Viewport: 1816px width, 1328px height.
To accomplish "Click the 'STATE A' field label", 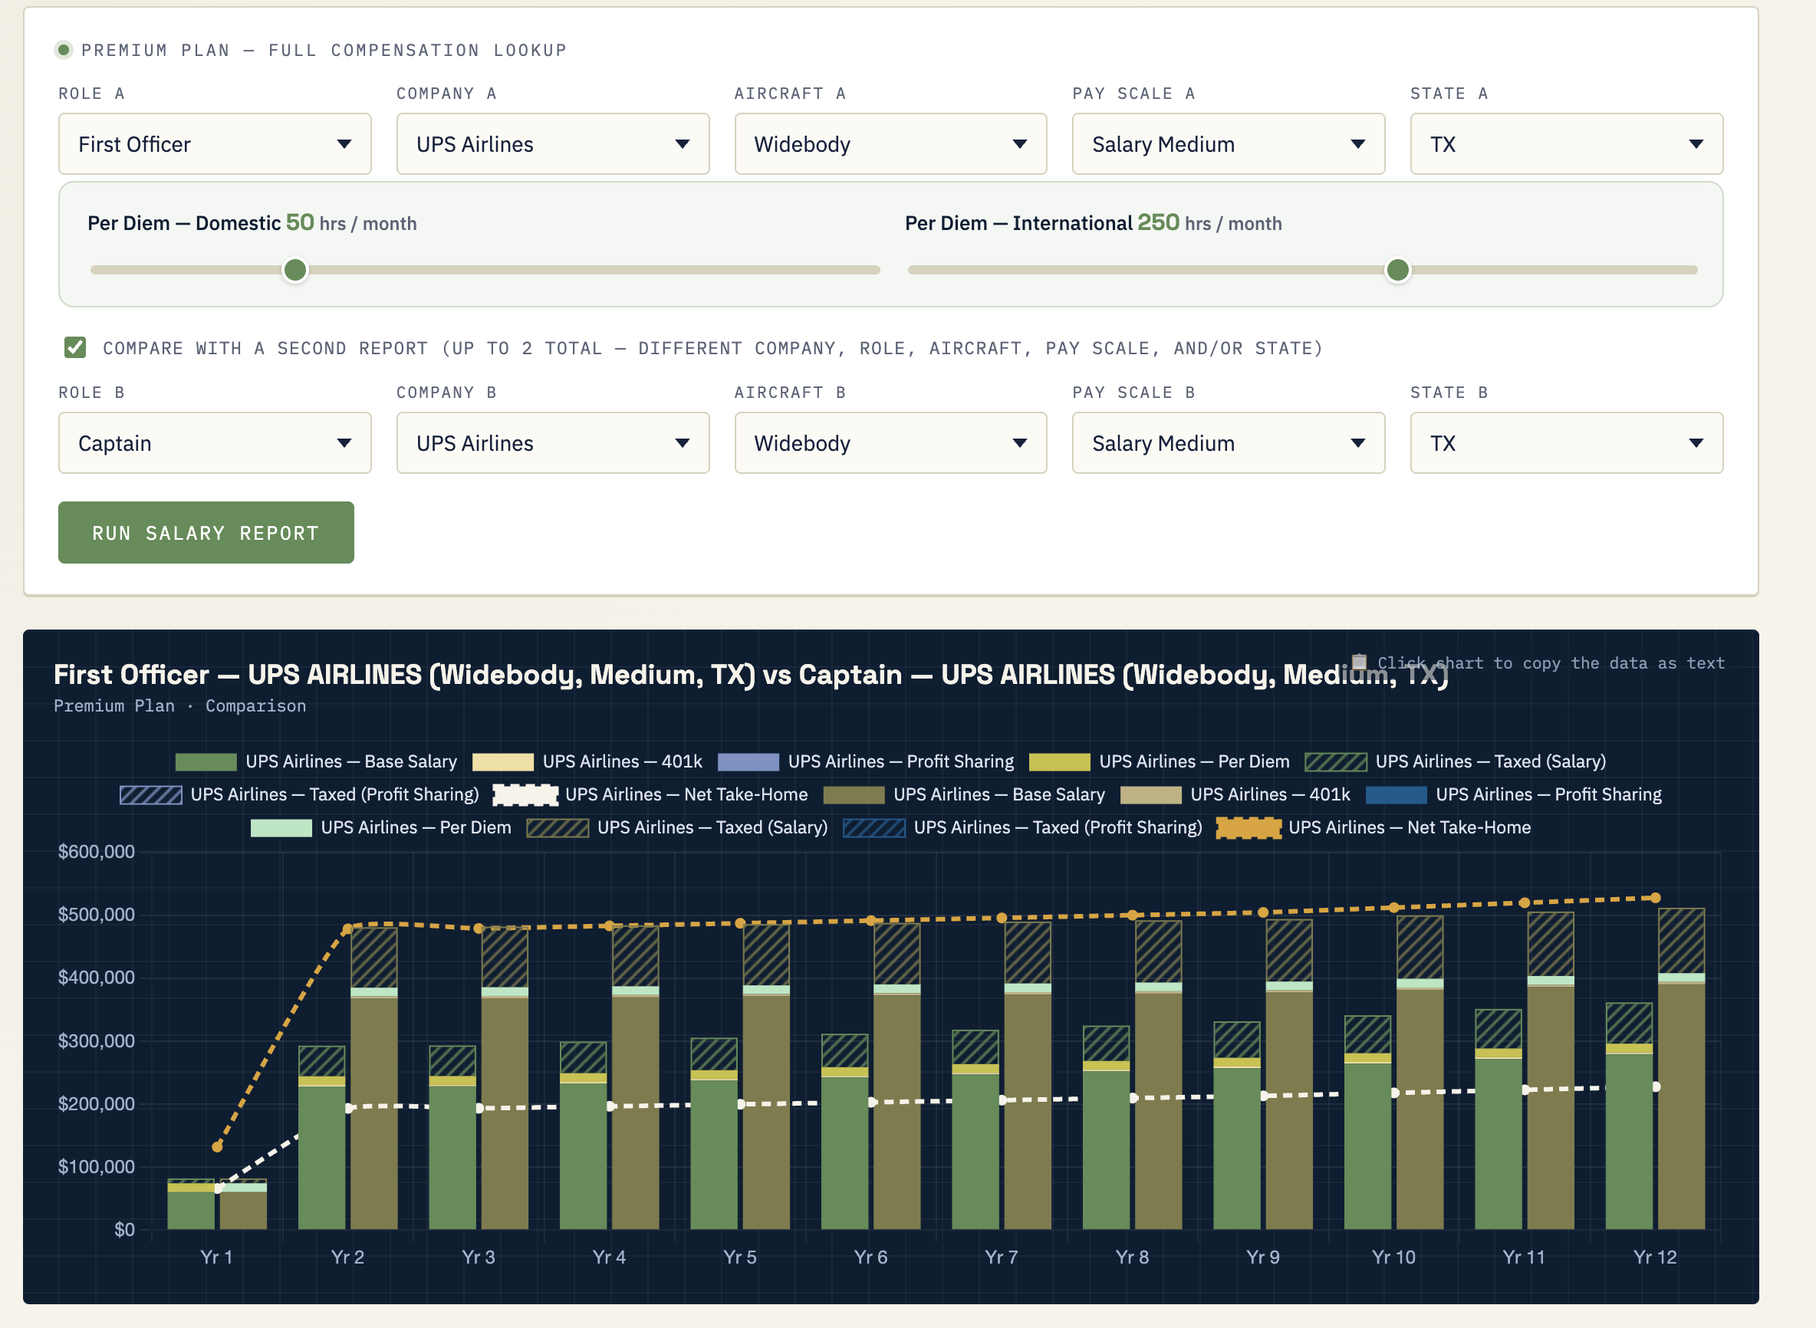I will (x=1449, y=94).
